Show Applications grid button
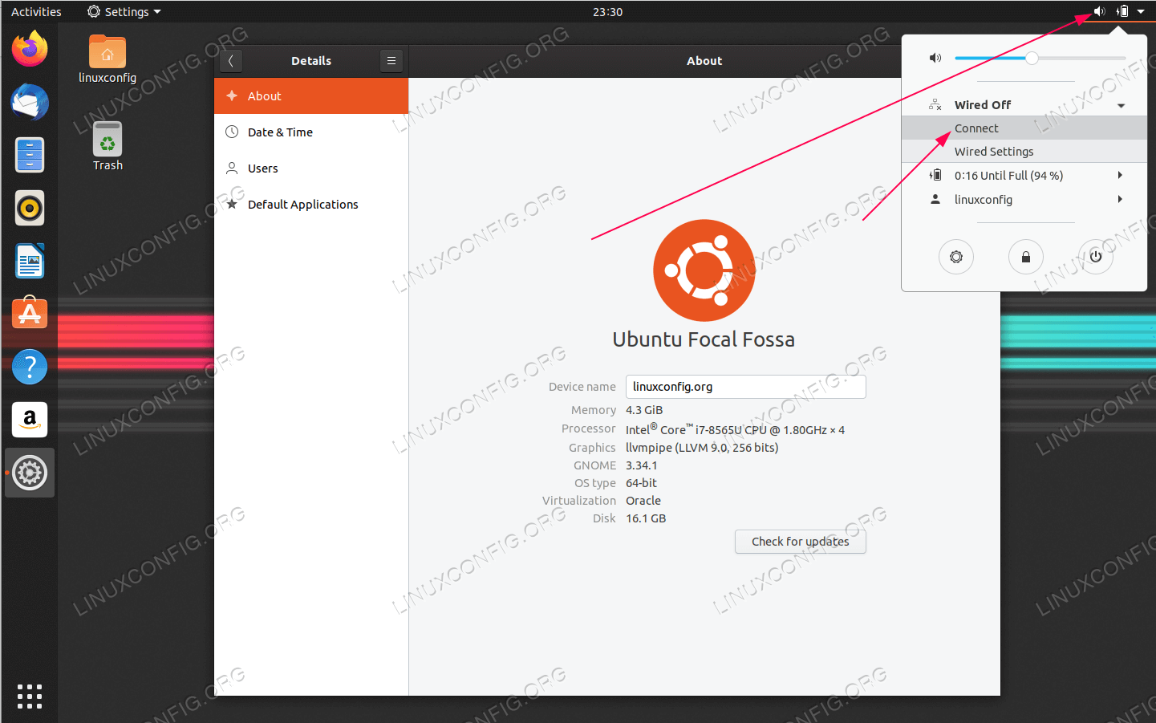The width and height of the screenshot is (1156, 723). tap(30, 696)
